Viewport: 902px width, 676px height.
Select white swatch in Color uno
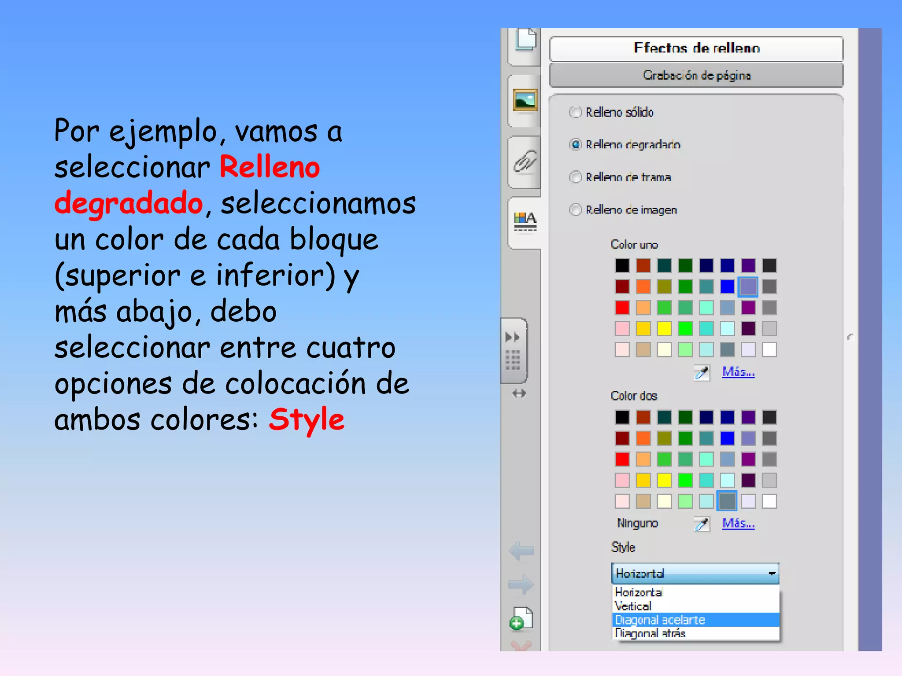pyautogui.click(x=769, y=349)
